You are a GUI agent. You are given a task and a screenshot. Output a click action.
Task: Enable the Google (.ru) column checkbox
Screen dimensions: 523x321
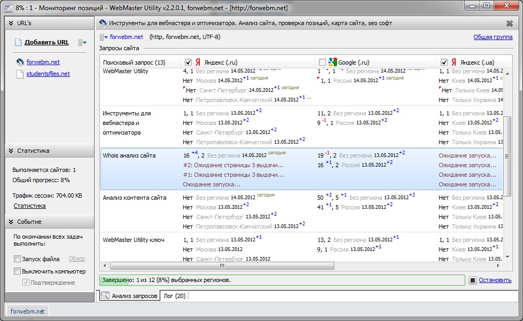[322, 62]
